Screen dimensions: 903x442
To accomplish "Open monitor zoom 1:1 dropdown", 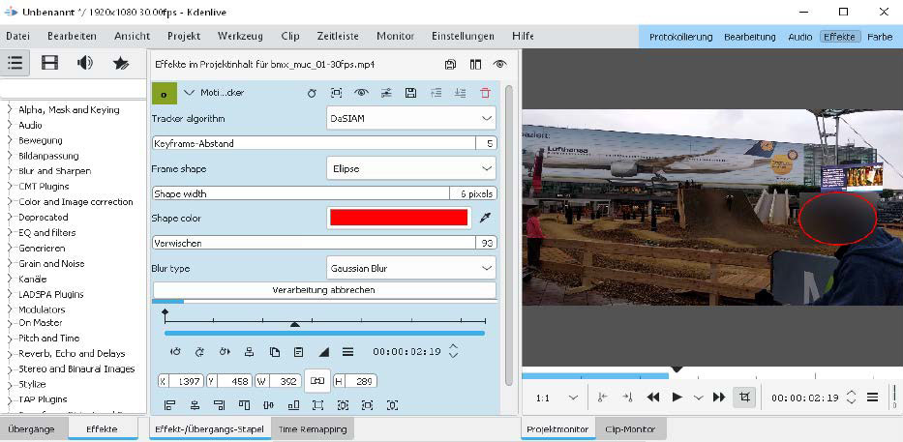I will 557,398.
